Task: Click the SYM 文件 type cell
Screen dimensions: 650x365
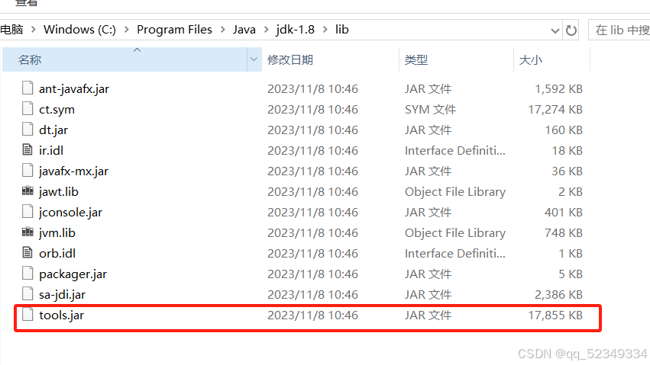Action: 430,110
